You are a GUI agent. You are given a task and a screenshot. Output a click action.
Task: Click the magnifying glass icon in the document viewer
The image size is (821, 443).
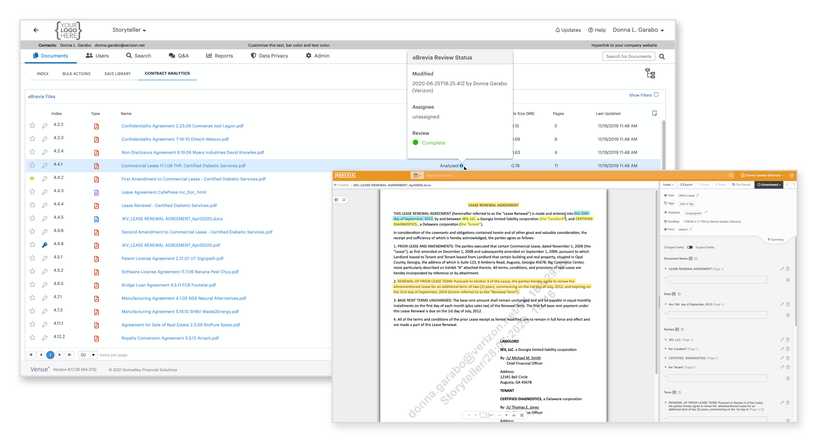click(x=344, y=199)
